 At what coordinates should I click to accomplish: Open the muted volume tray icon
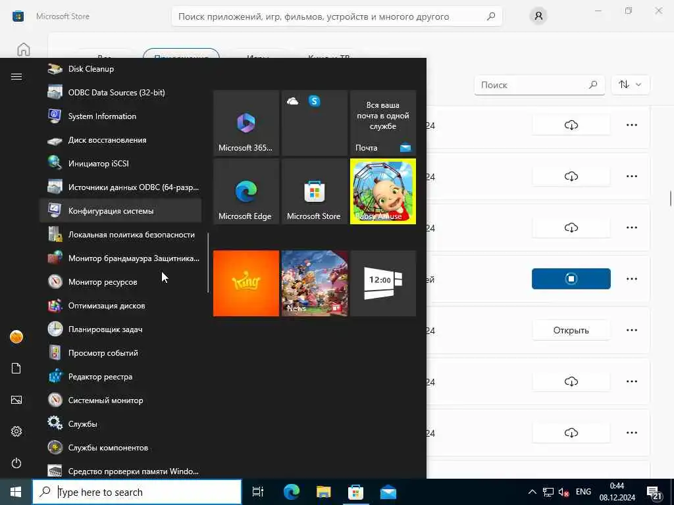click(563, 492)
